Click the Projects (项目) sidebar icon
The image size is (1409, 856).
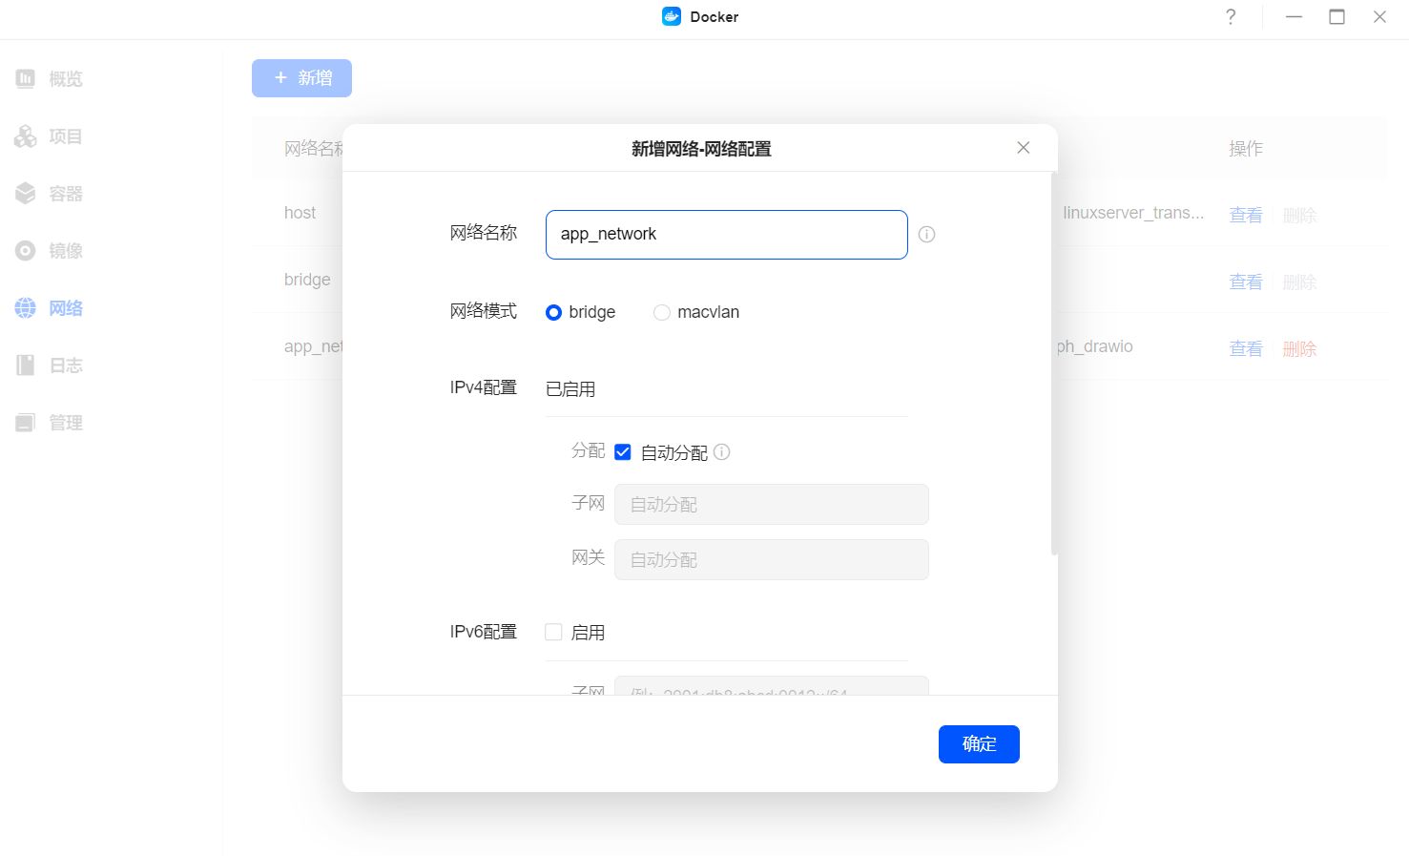pyautogui.click(x=26, y=136)
